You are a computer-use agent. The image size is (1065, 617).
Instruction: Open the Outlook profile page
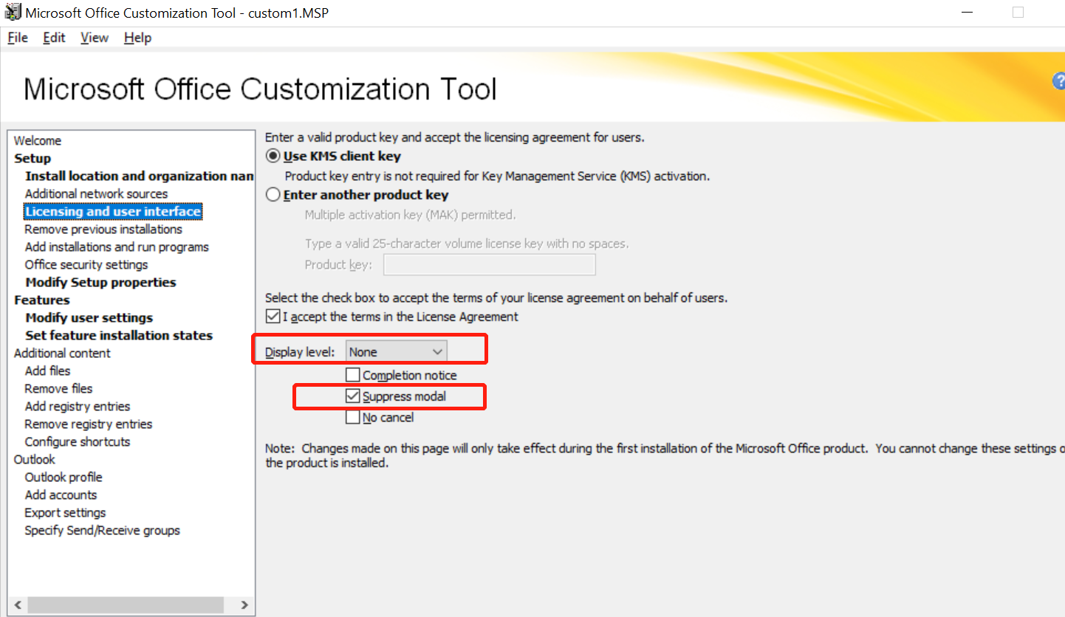tap(64, 478)
